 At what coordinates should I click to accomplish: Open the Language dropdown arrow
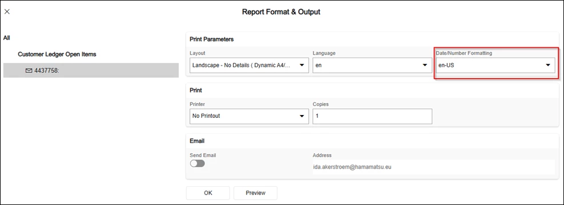[x=425, y=65]
